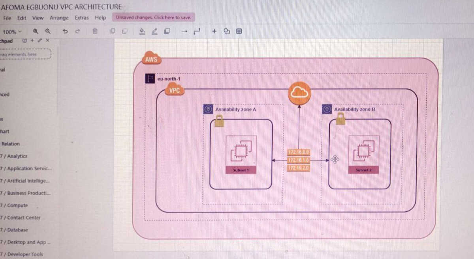Select the Availability zone B pin icon
The height and width of the screenshot is (259, 474).
327,109
